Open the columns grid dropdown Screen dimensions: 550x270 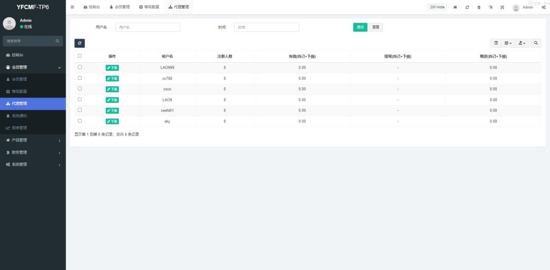tap(508, 43)
